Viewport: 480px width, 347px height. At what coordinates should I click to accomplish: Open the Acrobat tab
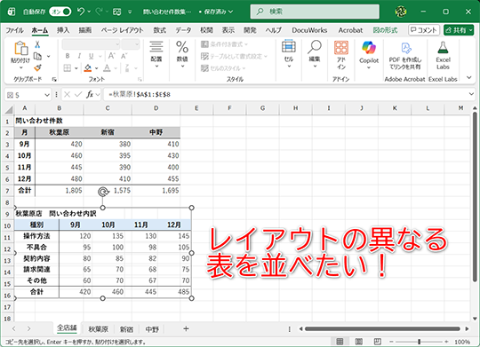350,30
